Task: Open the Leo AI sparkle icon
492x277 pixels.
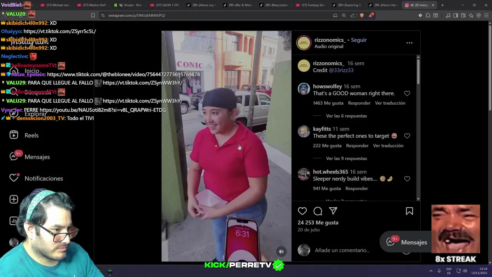Action: coord(471,15)
